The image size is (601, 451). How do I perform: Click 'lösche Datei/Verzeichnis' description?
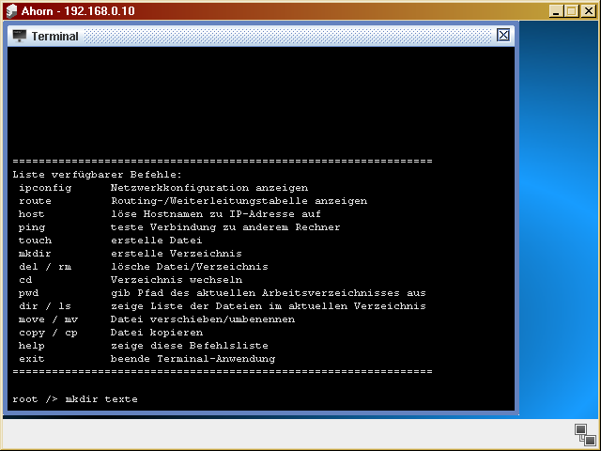pyautogui.click(x=190, y=267)
